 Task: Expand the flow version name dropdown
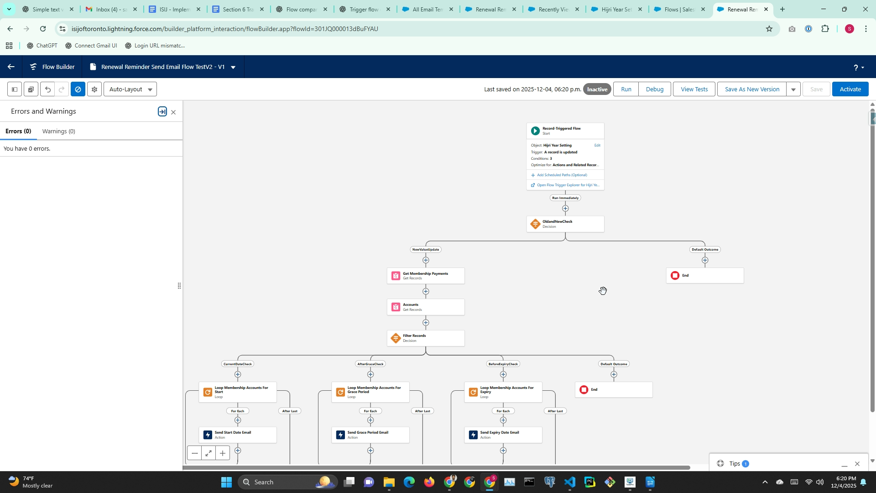click(x=233, y=67)
